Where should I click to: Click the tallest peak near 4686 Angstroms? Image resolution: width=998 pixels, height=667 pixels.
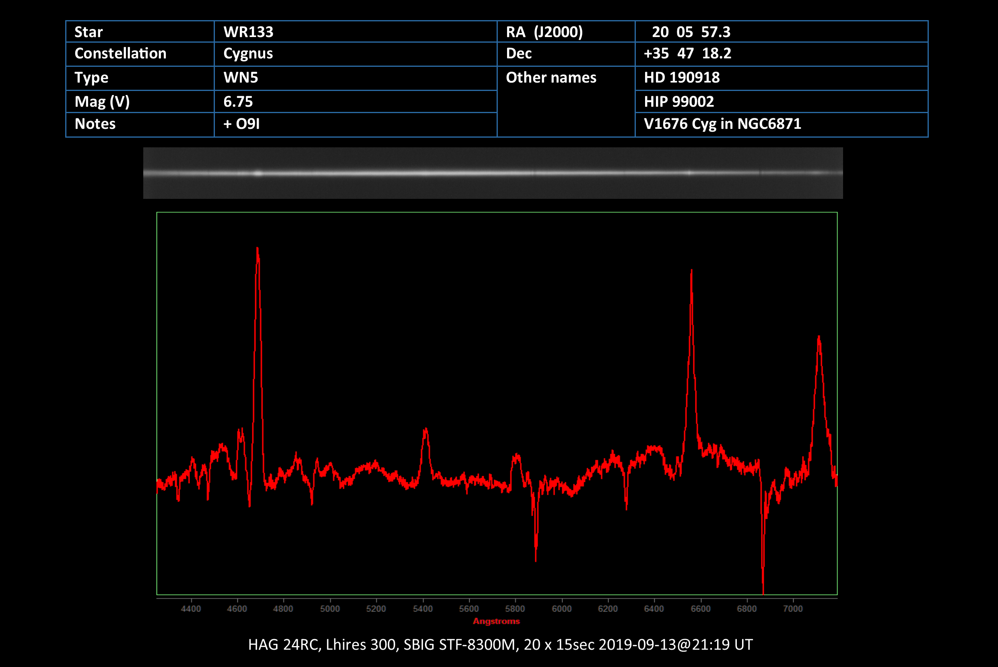click(257, 251)
